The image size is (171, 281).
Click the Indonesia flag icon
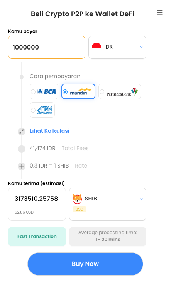tap(97, 45)
